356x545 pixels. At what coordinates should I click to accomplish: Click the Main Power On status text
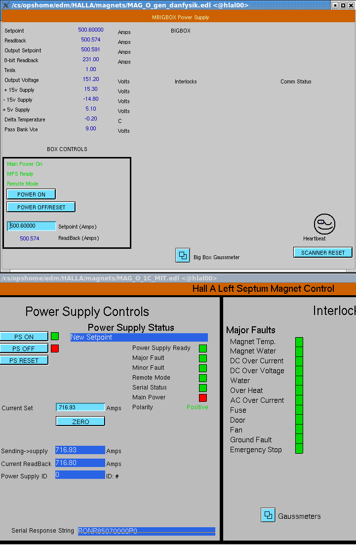25,164
